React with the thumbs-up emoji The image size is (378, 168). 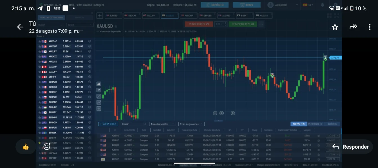[x=26, y=147]
